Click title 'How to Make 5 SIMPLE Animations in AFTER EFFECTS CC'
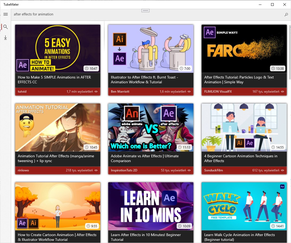The image size is (291, 243). tap(54, 80)
